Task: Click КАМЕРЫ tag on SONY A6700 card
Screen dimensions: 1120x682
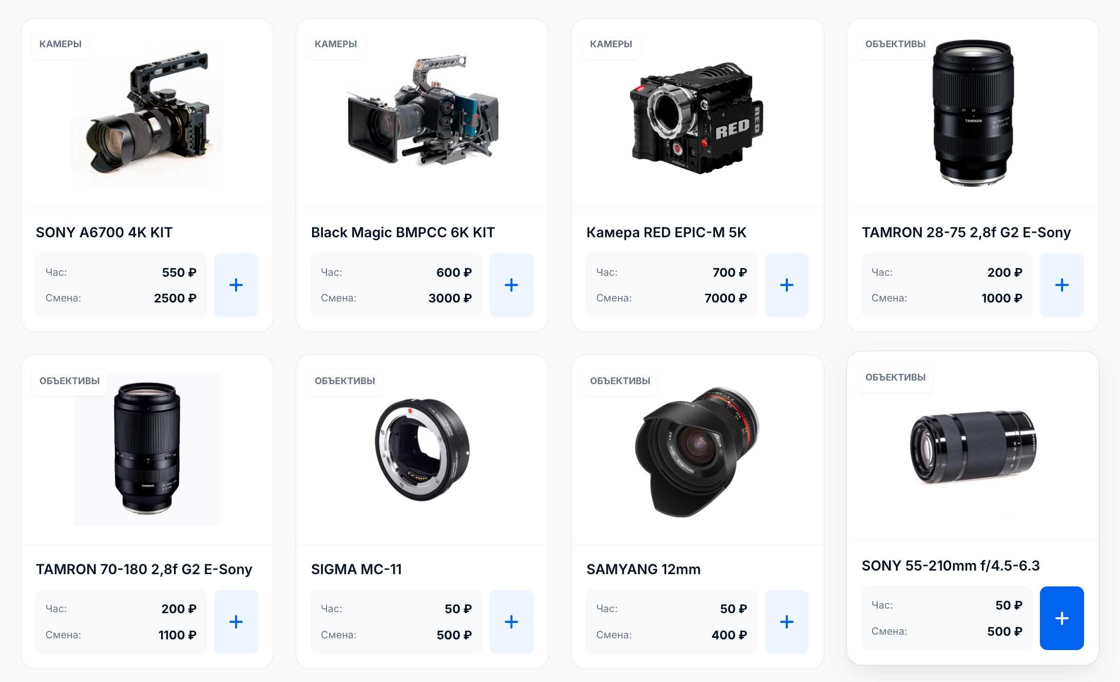Action: click(61, 44)
